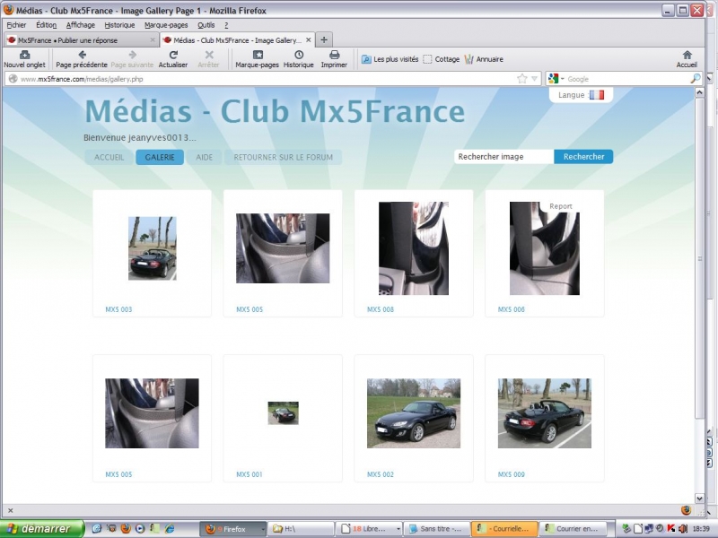Open the Windows démarrer menu
The image size is (718, 538).
[x=42, y=529]
